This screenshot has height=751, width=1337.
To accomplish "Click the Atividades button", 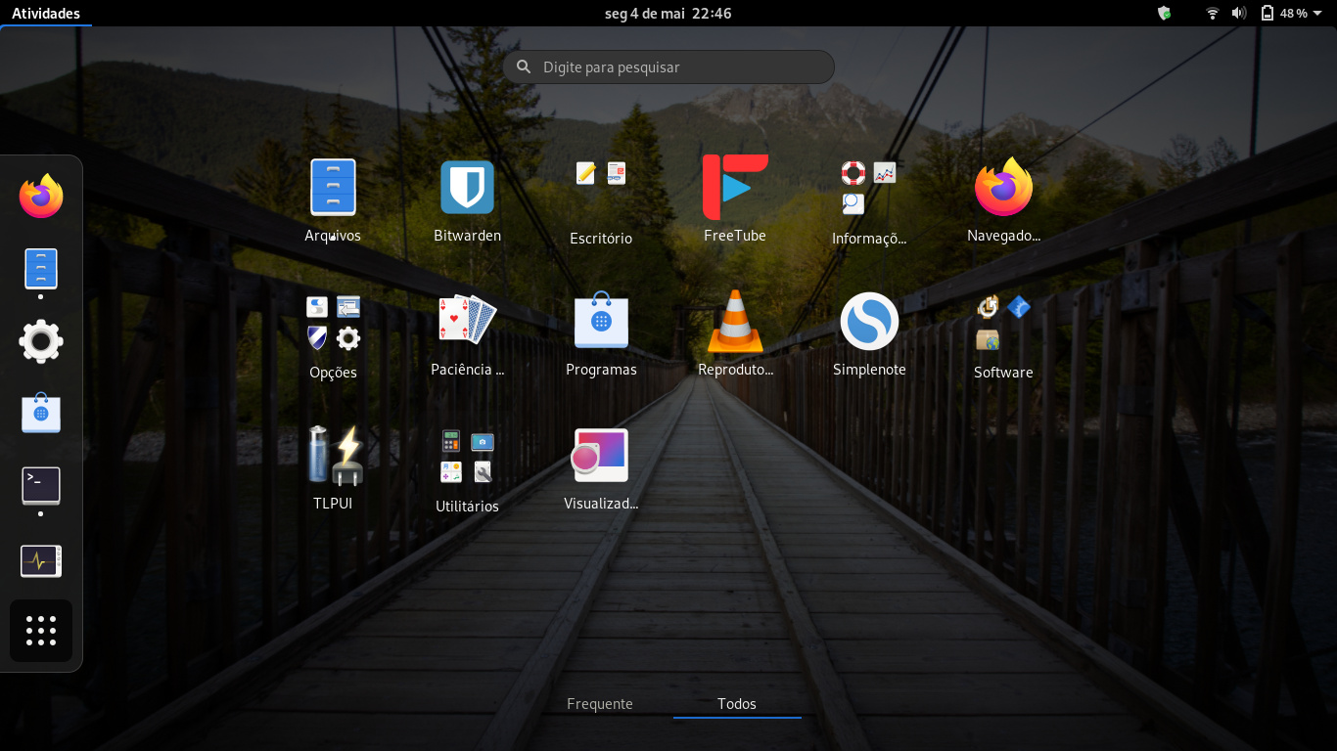I will tap(45, 13).
